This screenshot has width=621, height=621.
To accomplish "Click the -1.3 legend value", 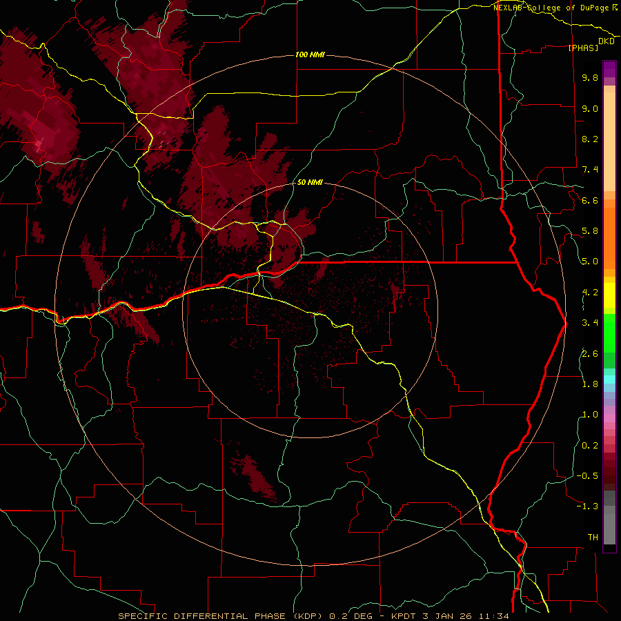I will pos(587,506).
